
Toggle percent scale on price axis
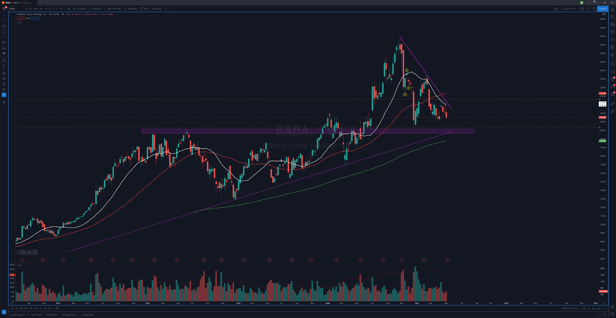coord(589,308)
